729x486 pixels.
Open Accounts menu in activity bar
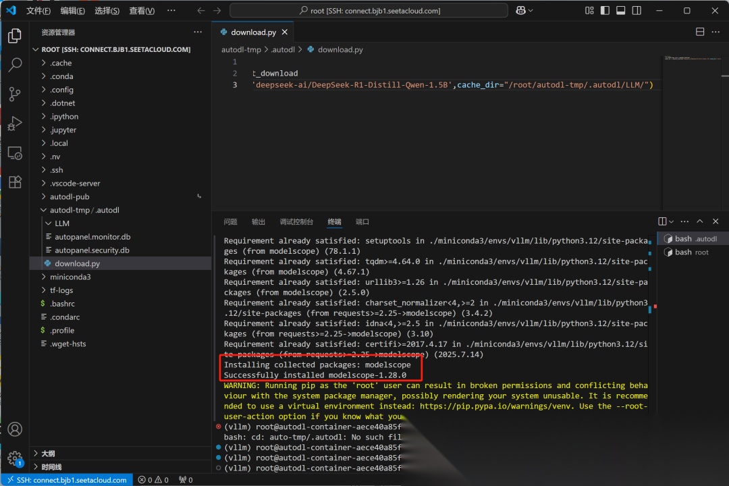[x=15, y=429]
